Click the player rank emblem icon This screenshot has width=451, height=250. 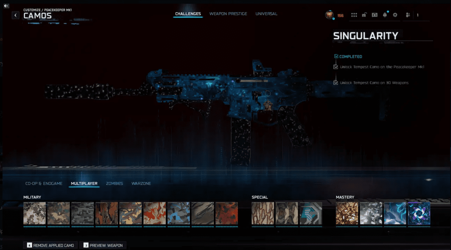pyautogui.click(x=329, y=15)
